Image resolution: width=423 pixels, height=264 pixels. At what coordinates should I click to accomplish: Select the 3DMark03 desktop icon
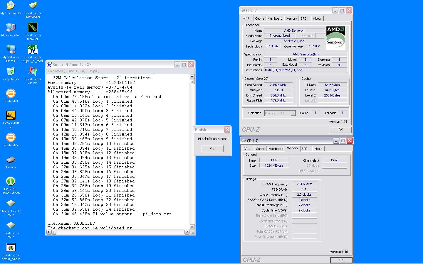(x=11, y=96)
